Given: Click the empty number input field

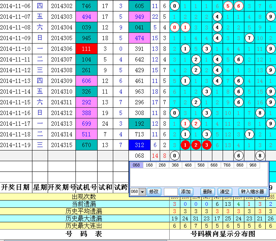Looking at the screenshot, I should [170, 192].
